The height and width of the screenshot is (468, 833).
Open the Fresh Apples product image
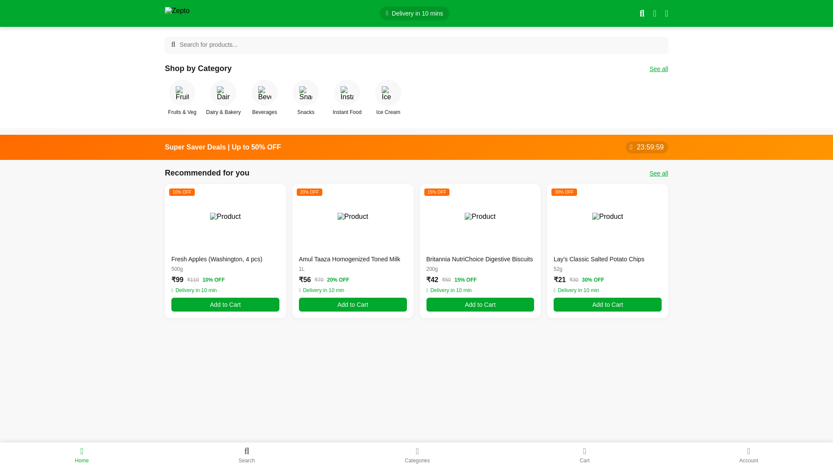pyautogui.click(x=225, y=217)
